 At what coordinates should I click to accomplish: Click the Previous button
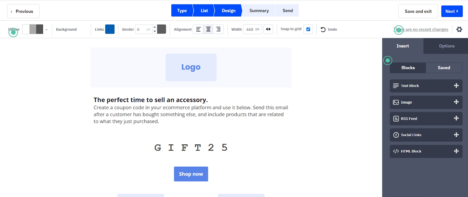23,11
